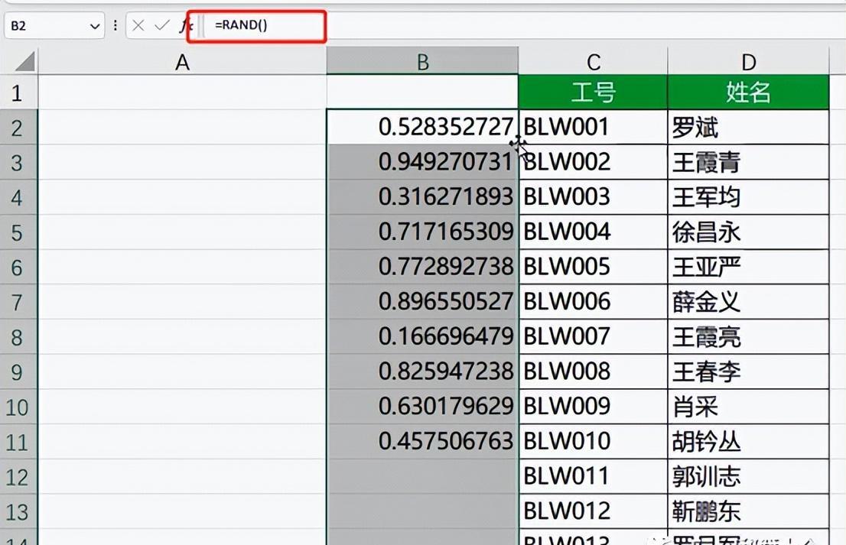Select row 13 header
This screenshot has height=545, width=846.
(18, 511)
